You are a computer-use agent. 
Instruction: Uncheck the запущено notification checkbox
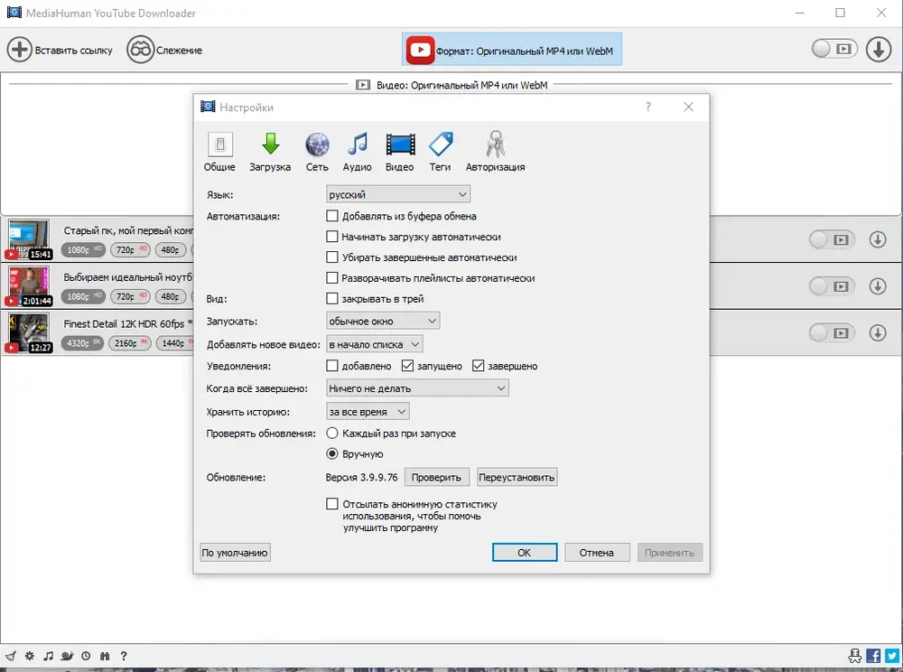[408, 366]
